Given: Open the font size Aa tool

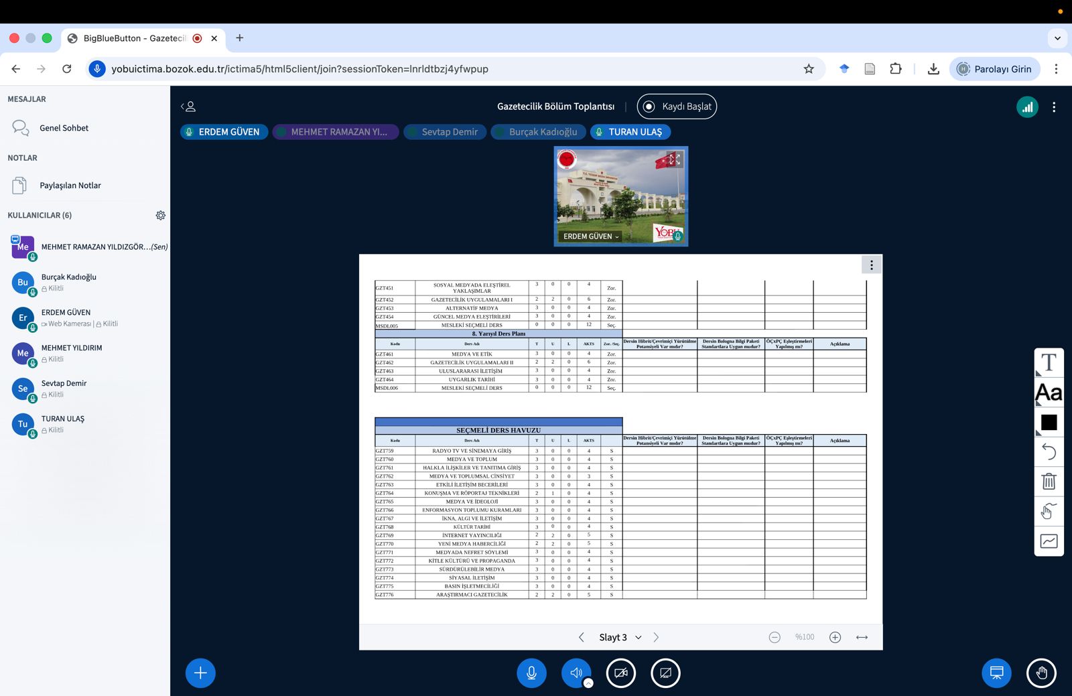Looking at the screenshot, I should pyautogui.click(x=1049, y=393).
